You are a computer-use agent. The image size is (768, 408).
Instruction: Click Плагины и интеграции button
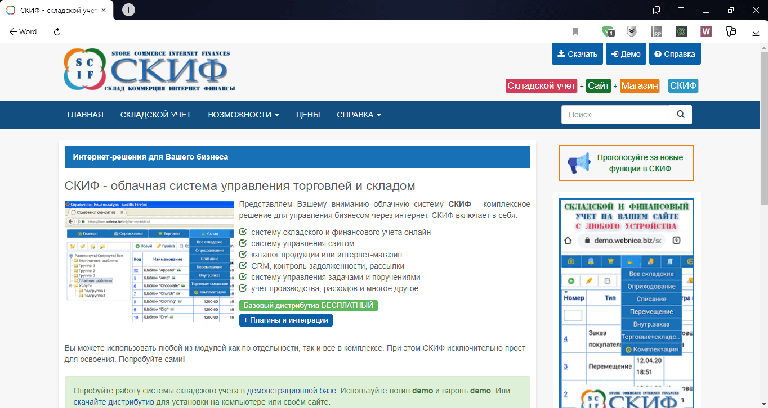(286, 320)
